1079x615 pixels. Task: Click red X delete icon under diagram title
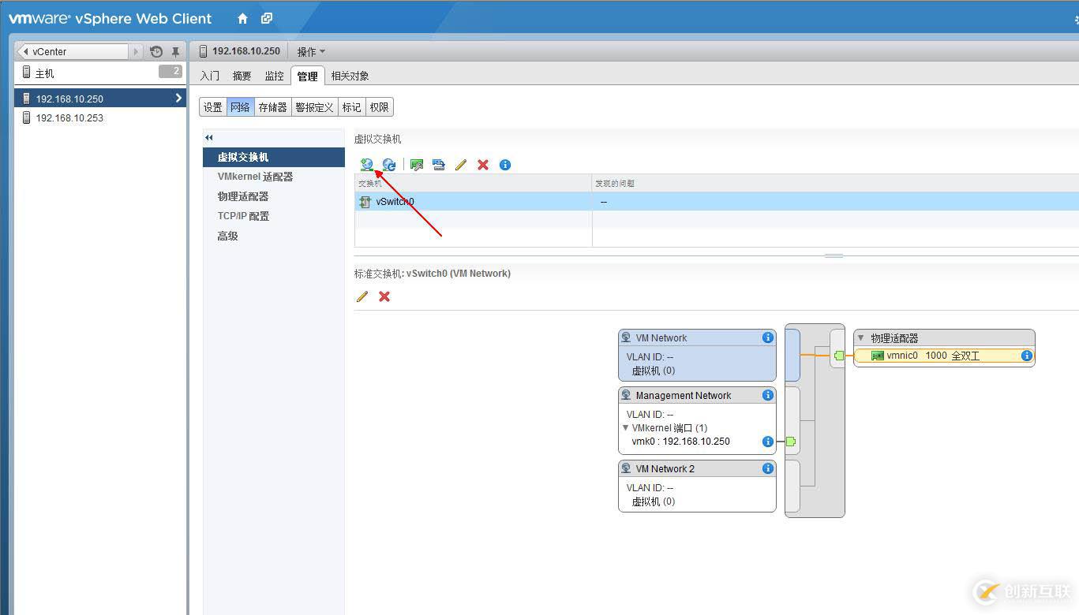[x=384, y=296]
